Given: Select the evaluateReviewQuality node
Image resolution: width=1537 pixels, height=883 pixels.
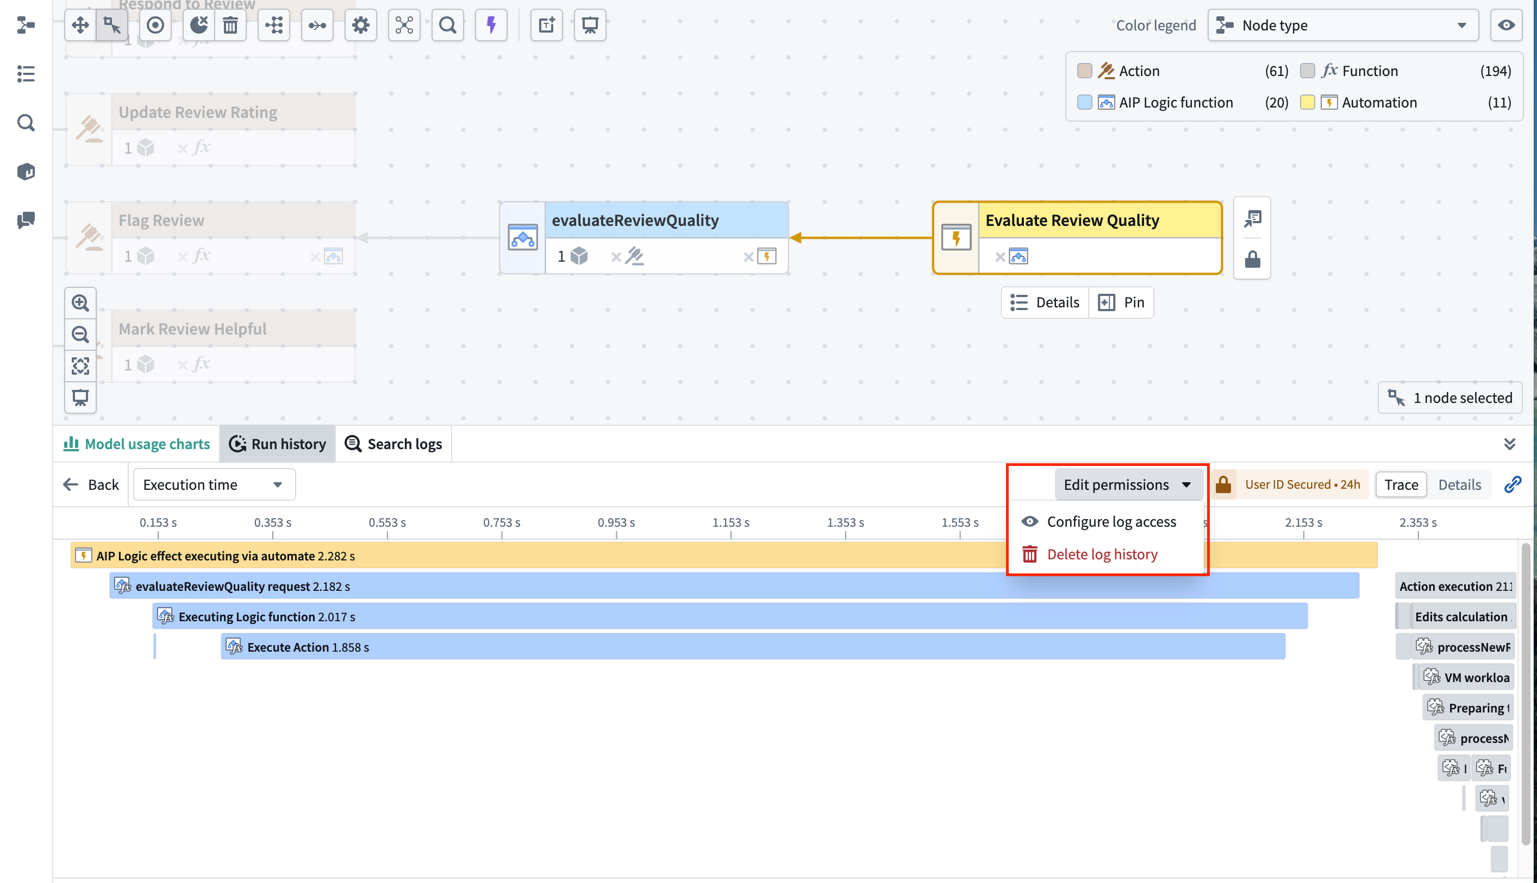Looking at the screenshot, I should (644, 238).
